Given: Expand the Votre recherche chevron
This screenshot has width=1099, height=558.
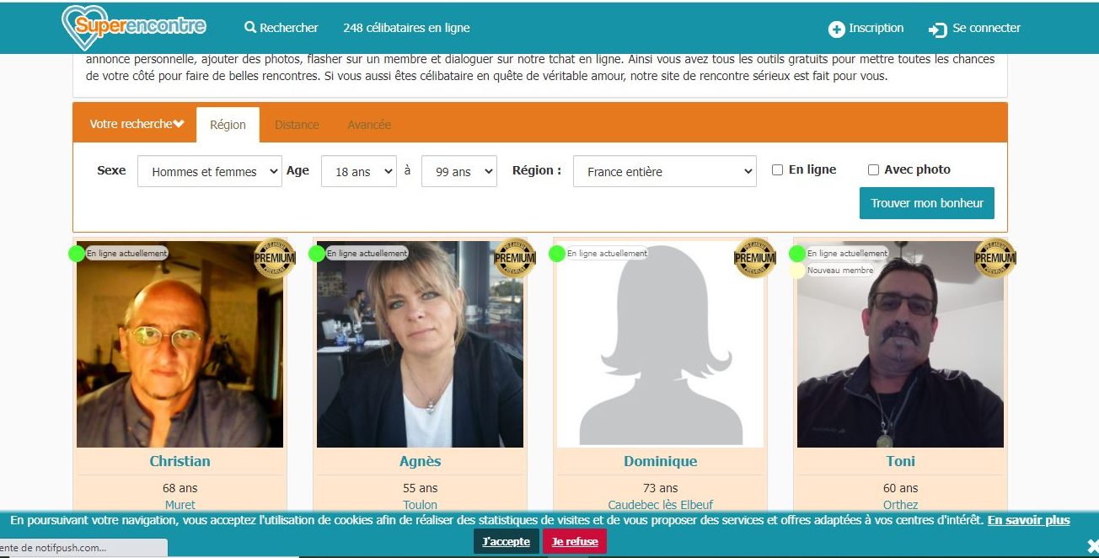Looking at the screenshot, I should 179,124.
